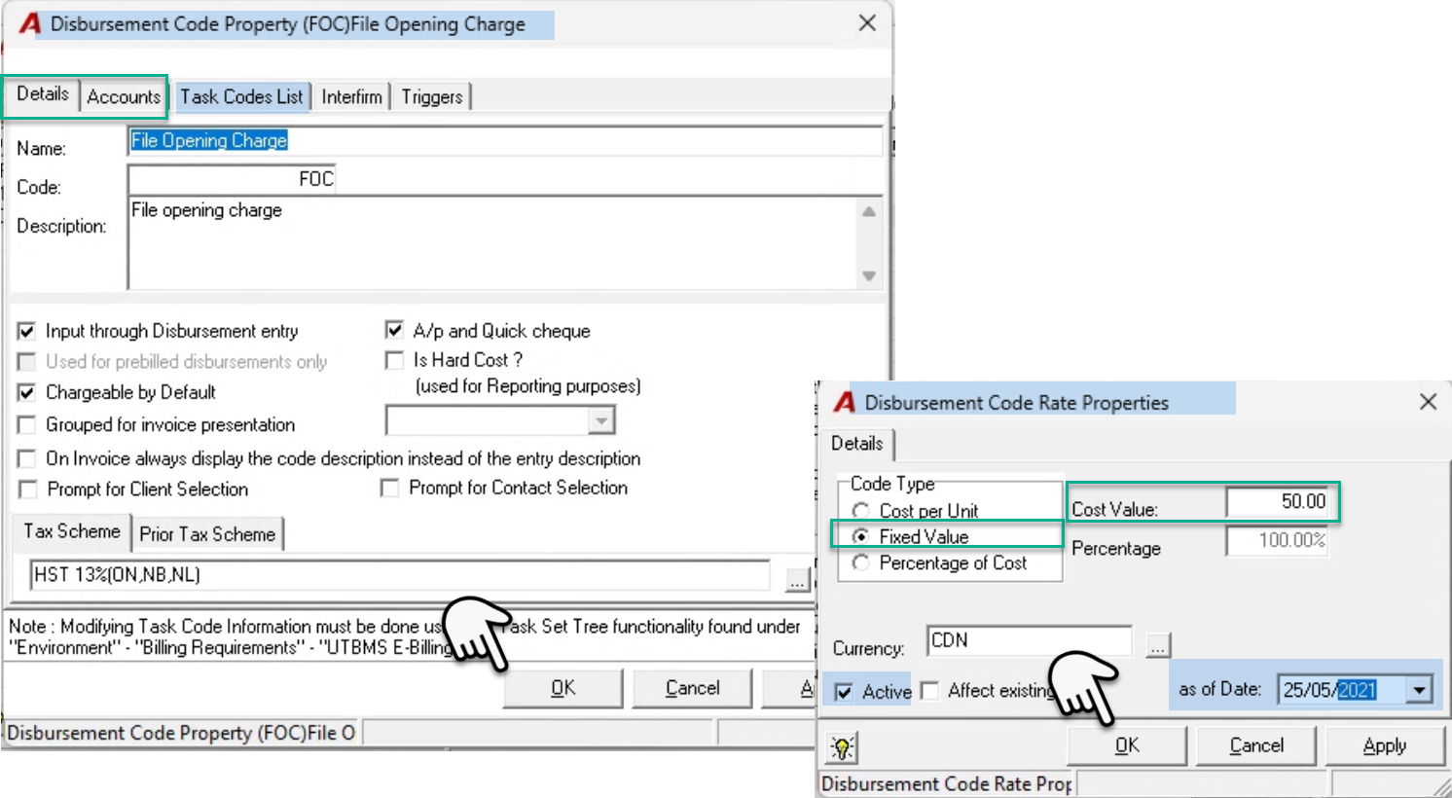Image resolution: width=1452 pixels, height=798 pixels.
Task: Click the description scrollbar up arrow
Action: [x=869, y=211]
